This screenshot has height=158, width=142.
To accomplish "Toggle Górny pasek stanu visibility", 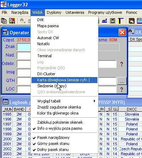I will point(64,144).
